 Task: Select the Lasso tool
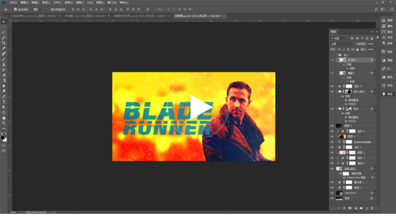(4, 32)
